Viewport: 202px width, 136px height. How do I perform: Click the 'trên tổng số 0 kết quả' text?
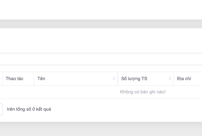pos(29,109)
